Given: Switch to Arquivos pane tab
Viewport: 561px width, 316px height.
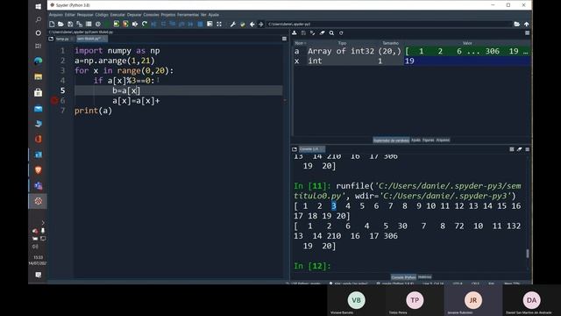Looking at the screenshot, I should coord(443,140).
